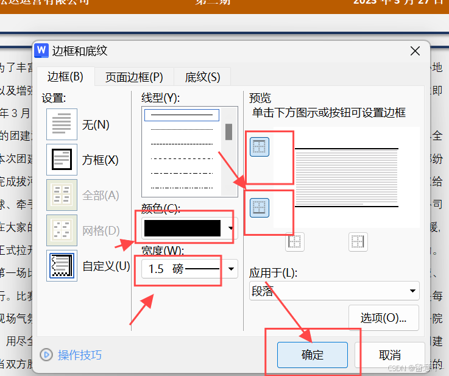Screen dimensions: 449x376
Task: Select the short-dash line style
Action: (182, 144)
